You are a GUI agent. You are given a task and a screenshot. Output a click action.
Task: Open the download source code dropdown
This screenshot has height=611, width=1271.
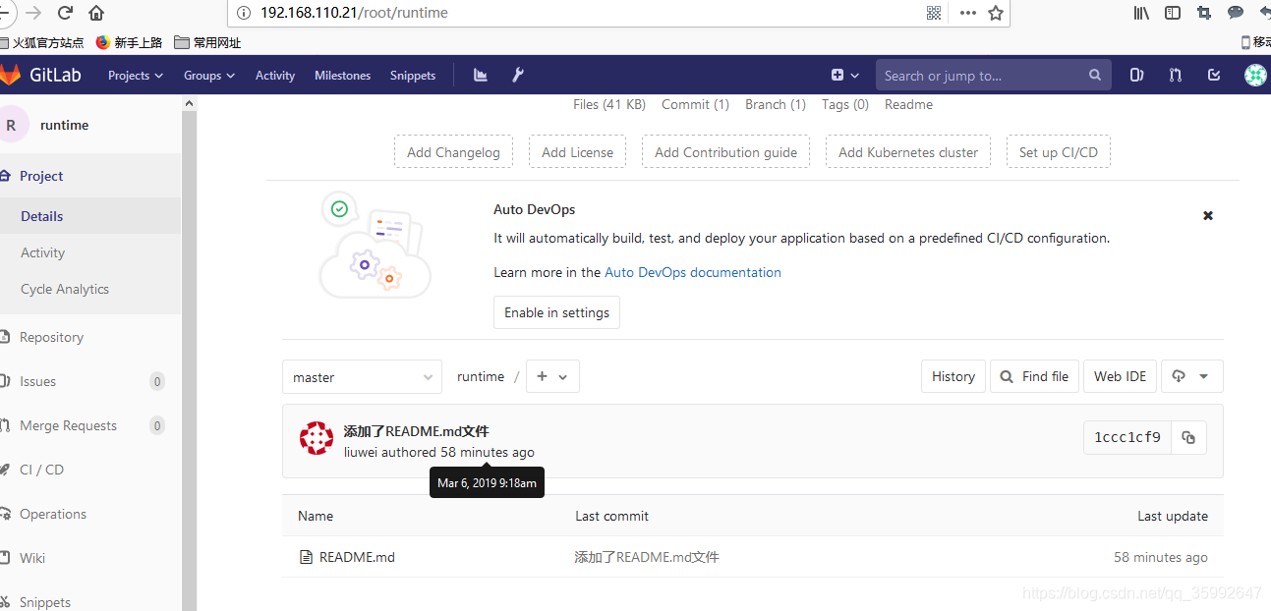pos(1192,376)
